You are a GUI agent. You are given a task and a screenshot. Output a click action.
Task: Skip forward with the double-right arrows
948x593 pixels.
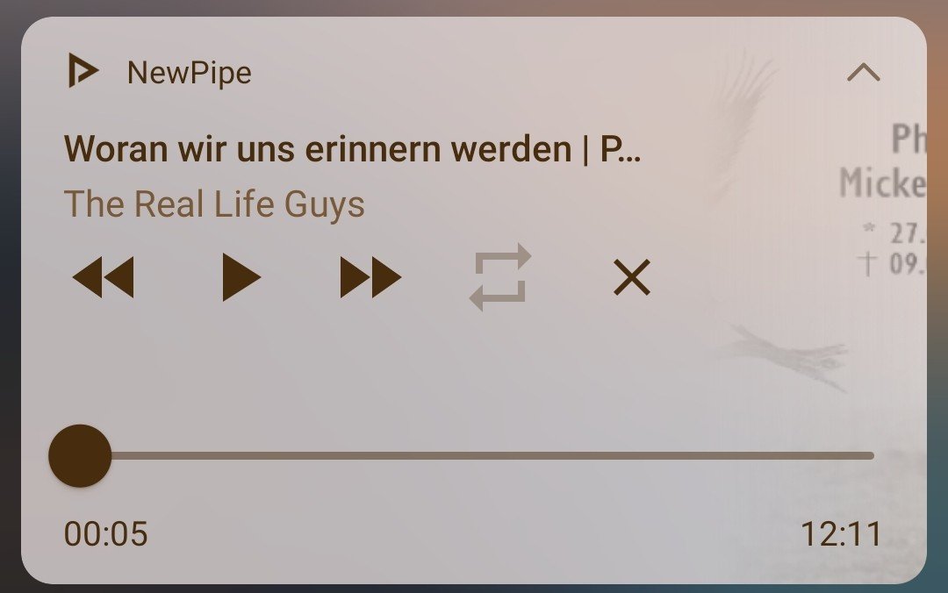[370, 277]
